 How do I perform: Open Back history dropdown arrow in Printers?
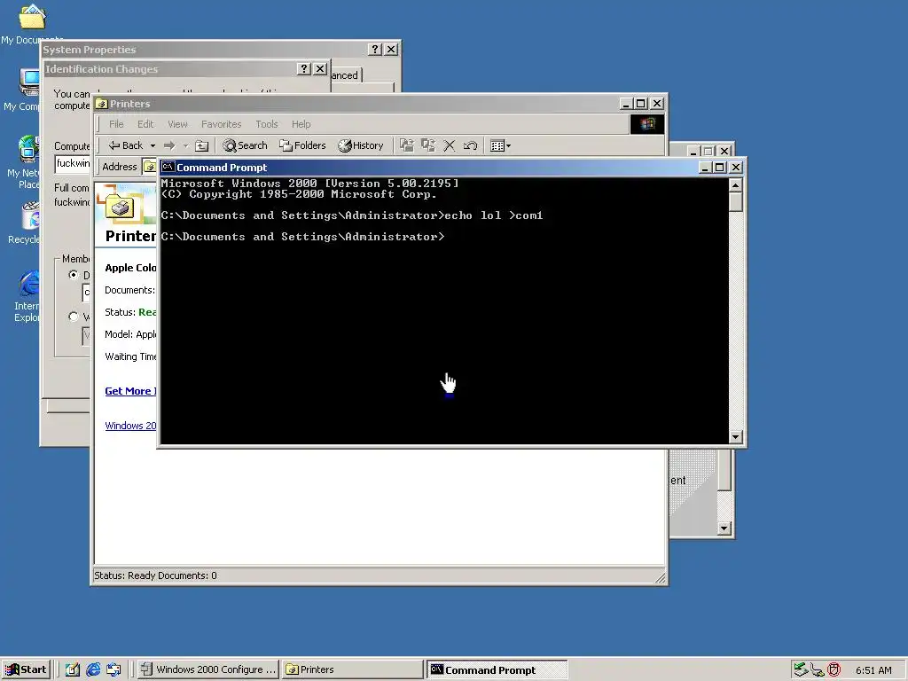(x=153, y=146)
